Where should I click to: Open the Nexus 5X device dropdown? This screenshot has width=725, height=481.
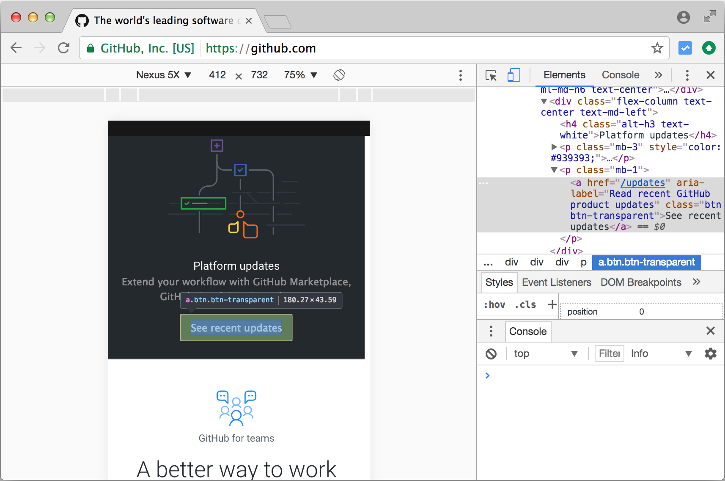tap(164, 75)
